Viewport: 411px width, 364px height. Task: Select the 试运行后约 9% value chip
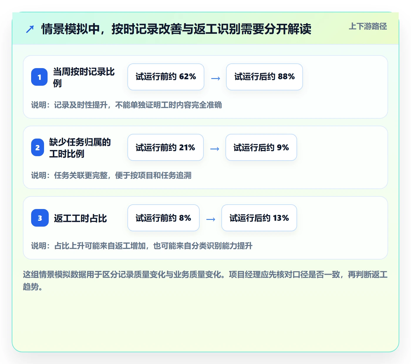[x=261, y=147]
